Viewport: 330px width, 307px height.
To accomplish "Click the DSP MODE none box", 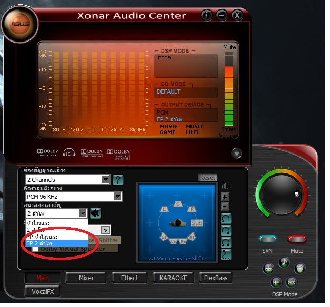I will (186, 66).
